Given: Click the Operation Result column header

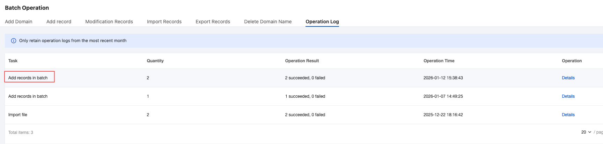Looking at the screenshot, I should pos(302,61).
